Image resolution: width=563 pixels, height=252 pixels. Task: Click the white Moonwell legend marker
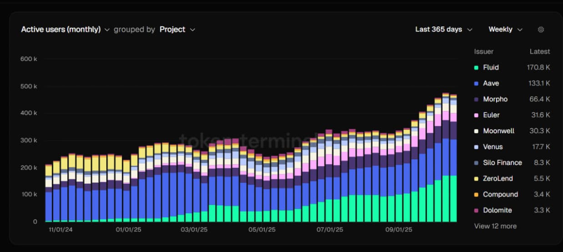(476, 131)
